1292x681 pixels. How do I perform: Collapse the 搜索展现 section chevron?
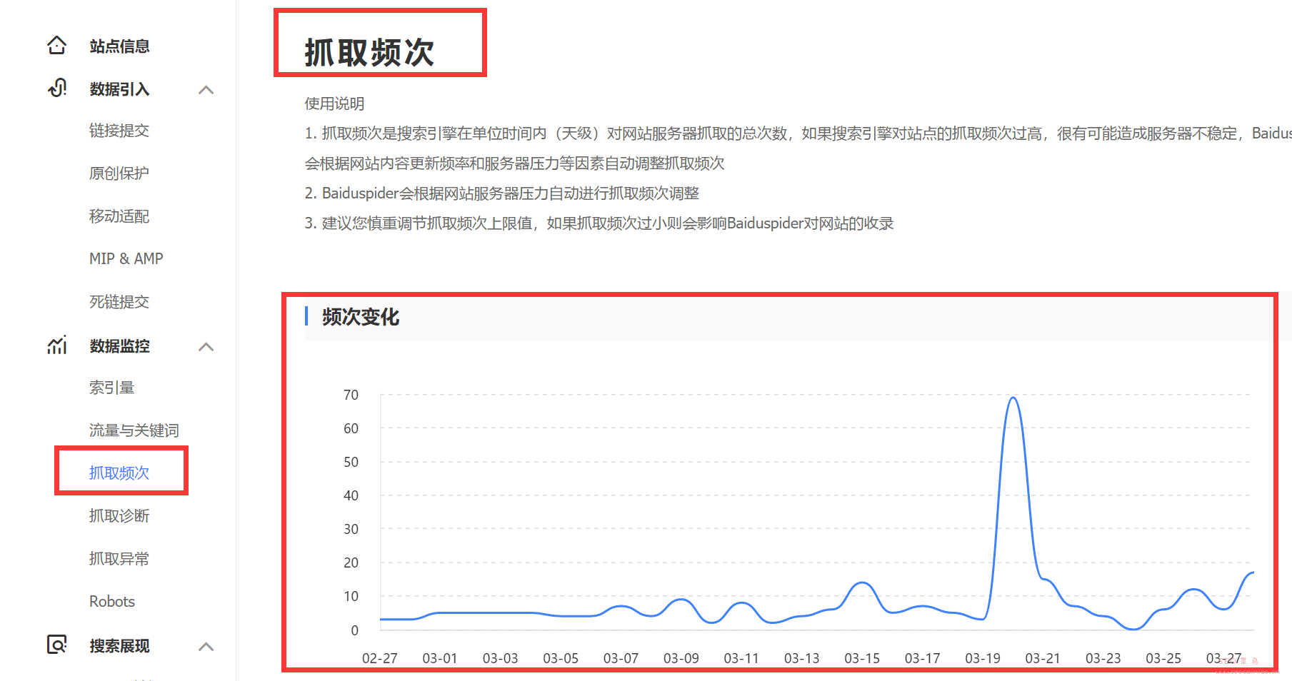(206, 647)
